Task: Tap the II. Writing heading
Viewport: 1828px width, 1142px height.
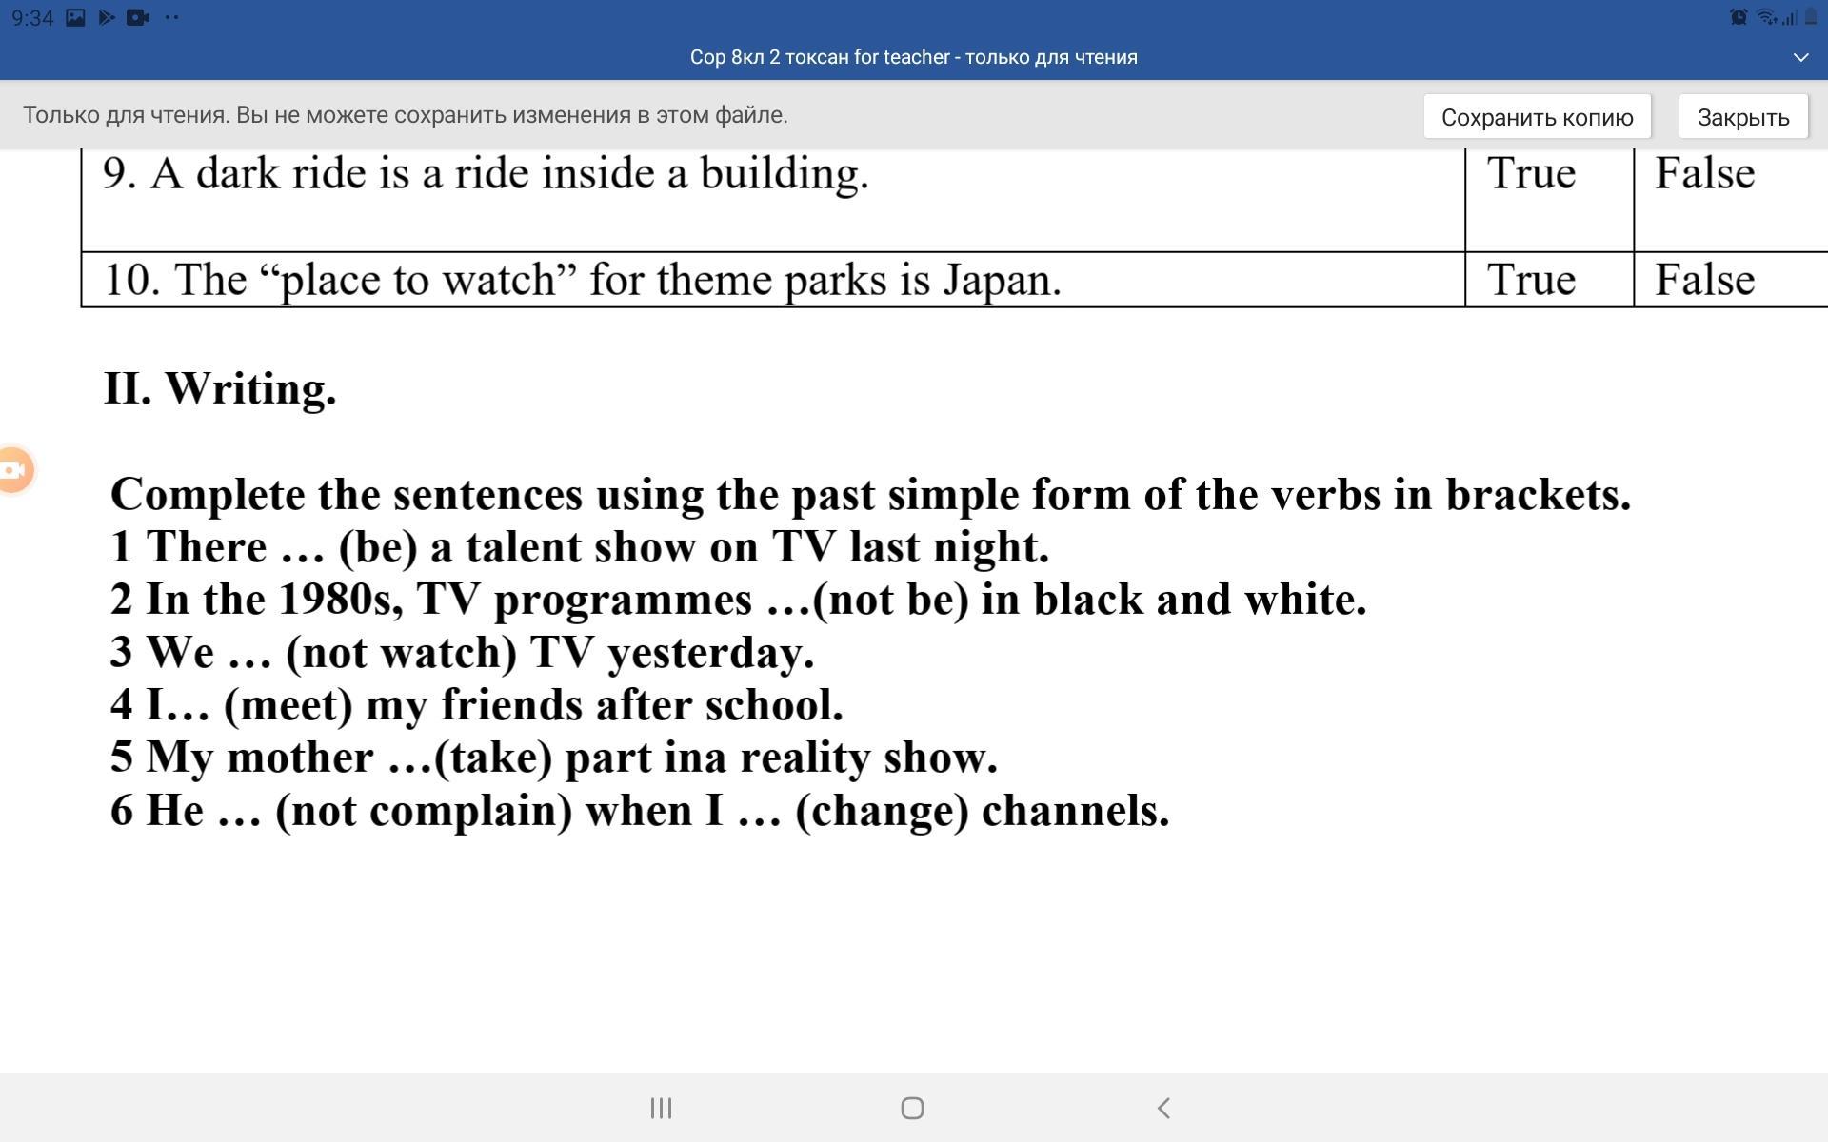Action: [220, 388]
